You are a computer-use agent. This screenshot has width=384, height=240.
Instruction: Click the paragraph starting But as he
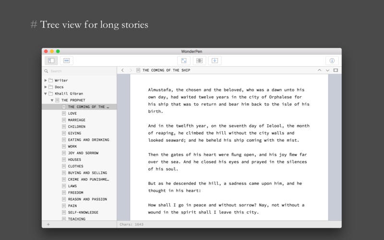click(225, 187)
